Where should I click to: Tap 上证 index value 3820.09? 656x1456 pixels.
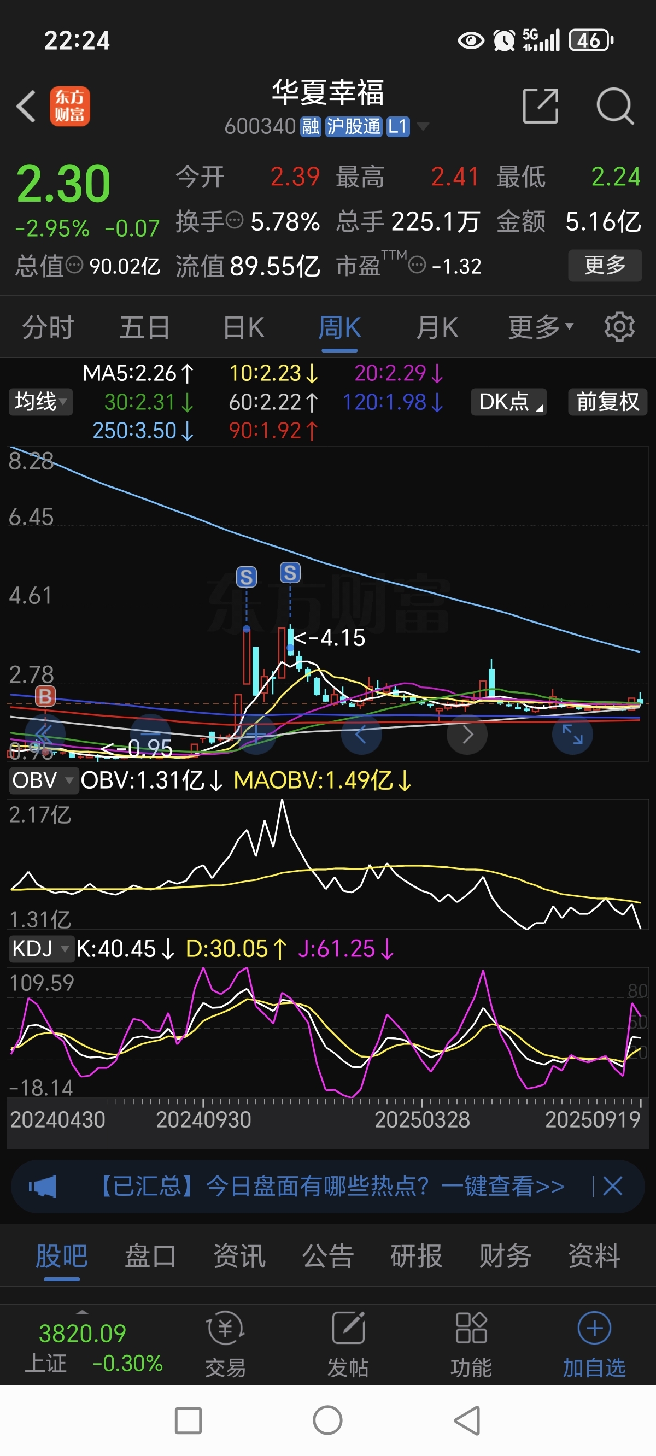[x=83, y=1334]
